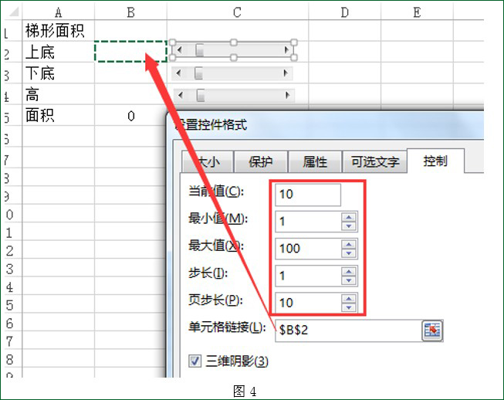Increase 最大值 with the up spinner

tap(349, 244)
